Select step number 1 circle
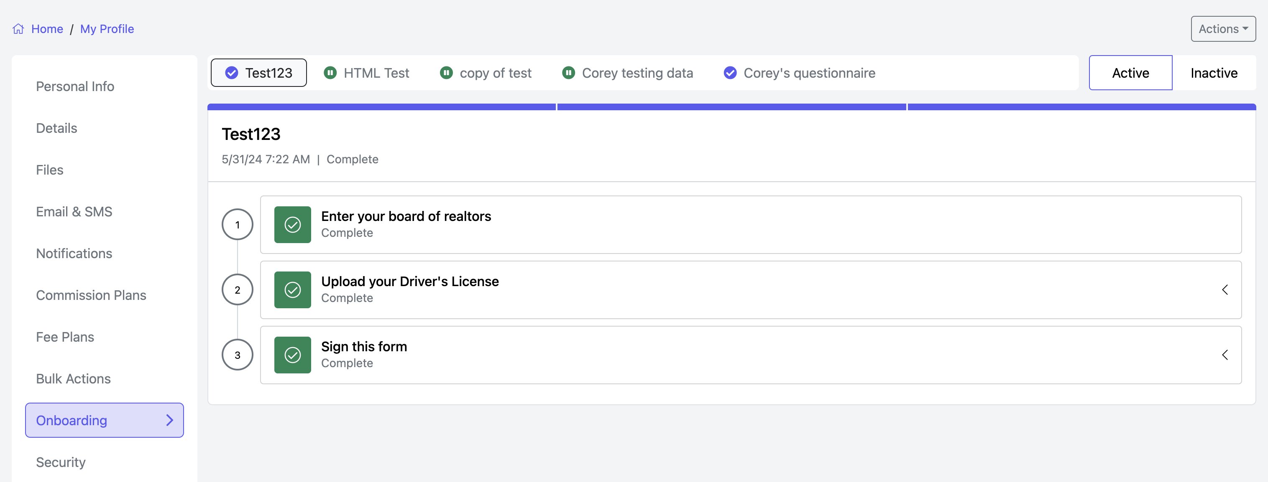Image resolution: width=1268 pixels, height=482 pixels. (237, 225)
